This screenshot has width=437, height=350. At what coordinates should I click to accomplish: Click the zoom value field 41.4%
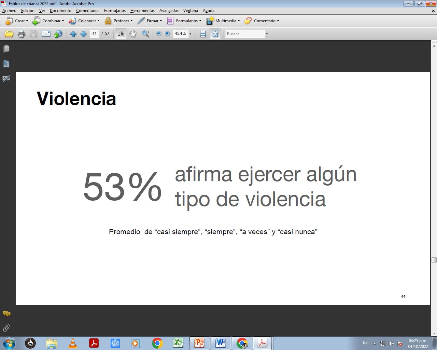point(181,33)
